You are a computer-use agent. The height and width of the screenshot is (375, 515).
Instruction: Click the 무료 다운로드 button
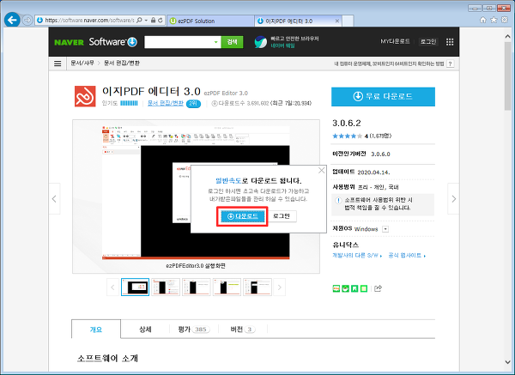click(x=383, y=97)
